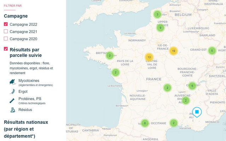Click the Résidus filter label
The width and height of the screenshot is (226, 141).
pyautogui.click(x=25, y=110)
